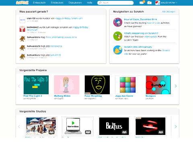Click the easyScratcher profile avatar

158,3
